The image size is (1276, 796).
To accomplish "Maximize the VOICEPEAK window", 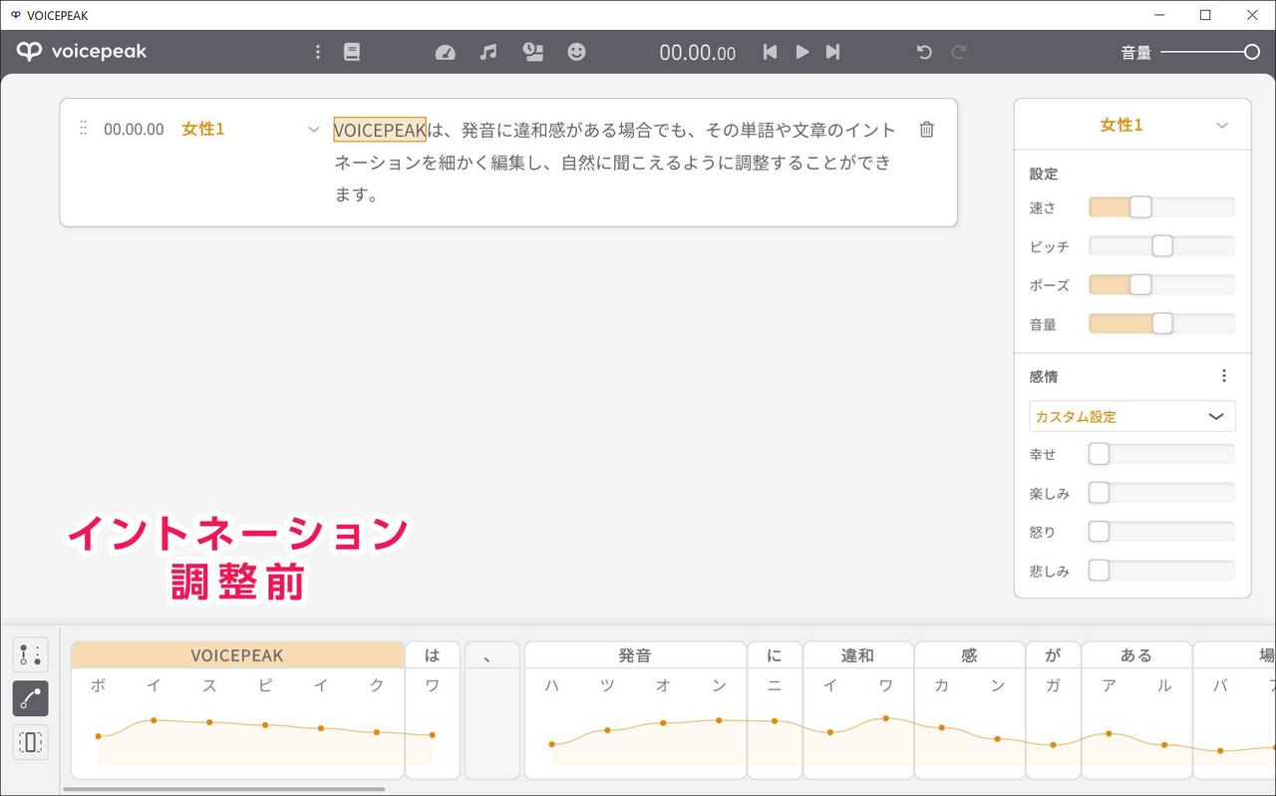I will pos(1205,15).
